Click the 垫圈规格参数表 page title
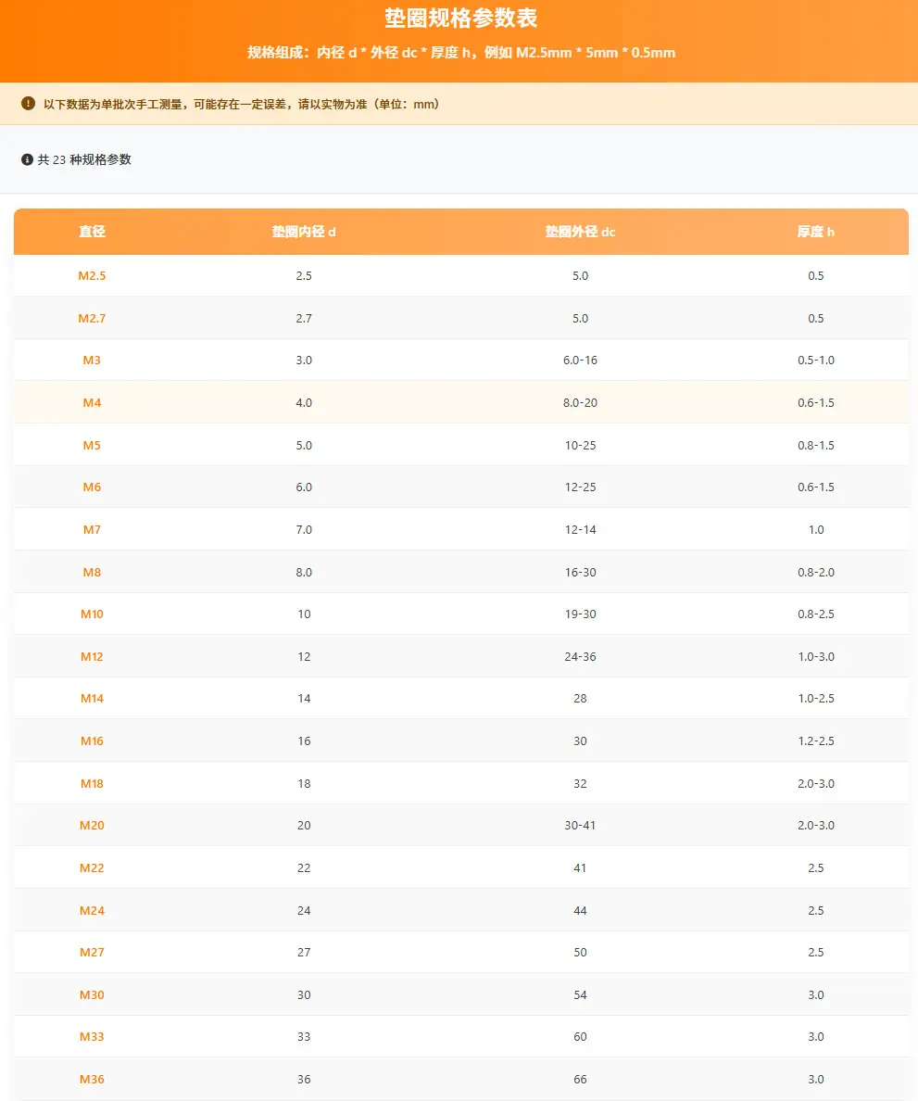The image size is (918, 1101). coord(461,19)
